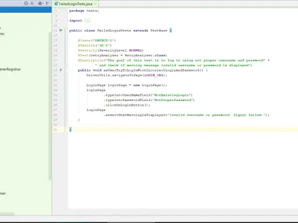Run asUserTryToLogInWithIncorrectLoginAndPassword test from gutter
Screen dimensions: 298x223
[x=61, y=70]
